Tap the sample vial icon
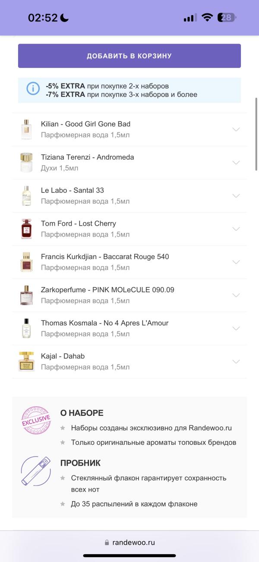 [36, 471]
